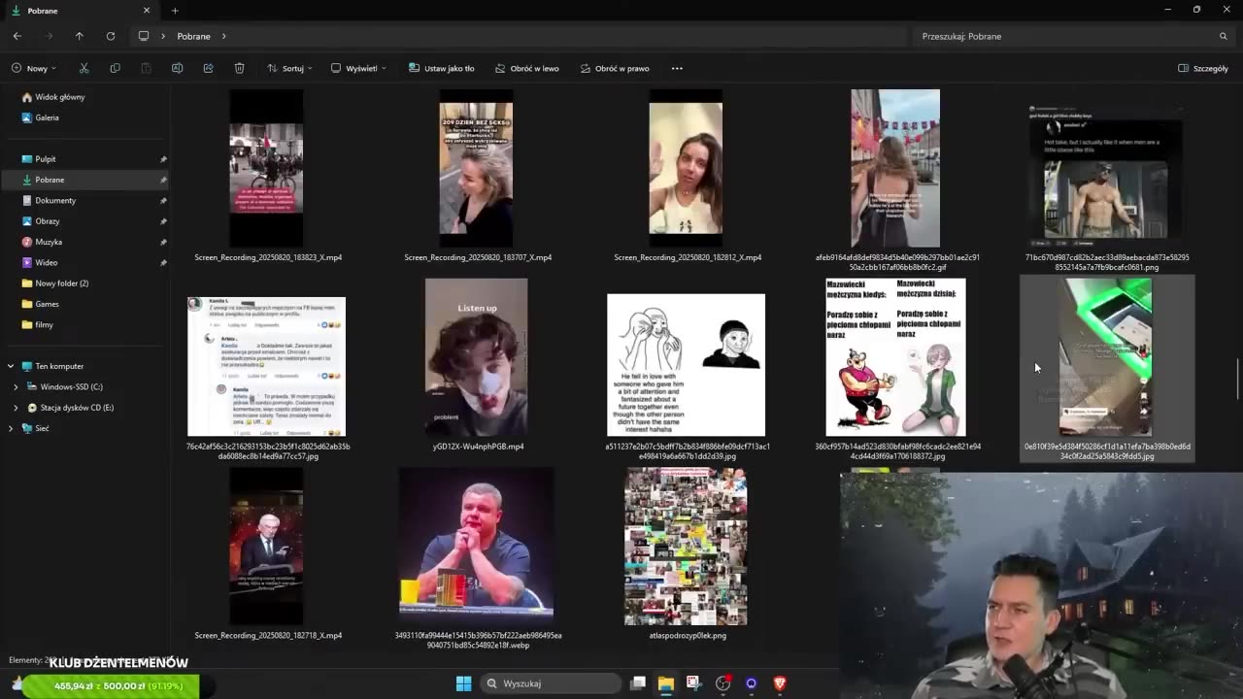Unpin Pulpit from quick access
This screenshot has width=1243, height=699.
[x=163, y=159]
